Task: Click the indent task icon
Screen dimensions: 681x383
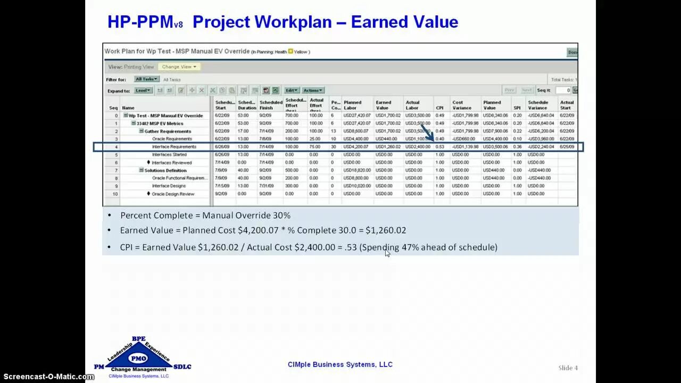Action: (159, 90)
